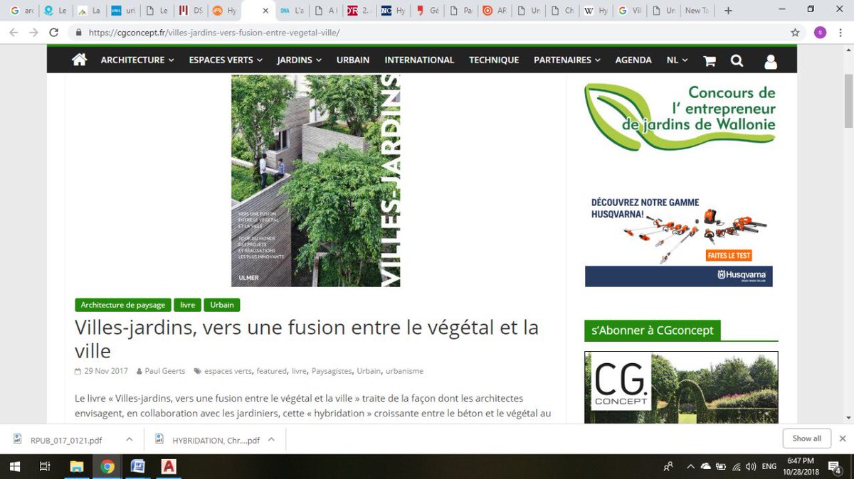Open the TECHNIQUE menu item

[494, 60]
